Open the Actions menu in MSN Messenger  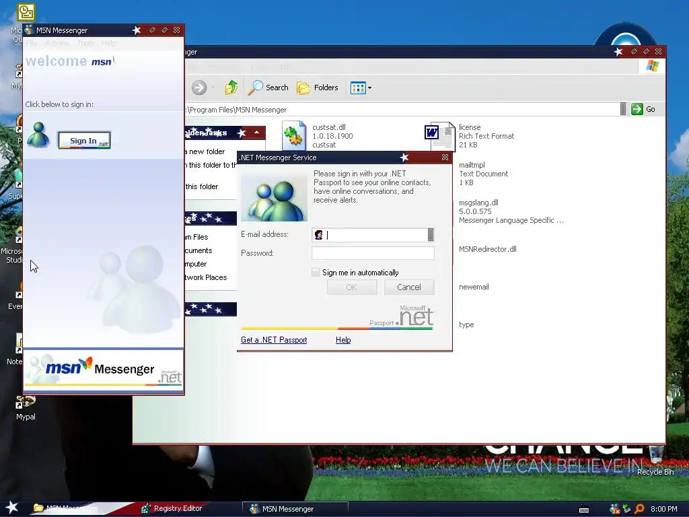pyautogui.click(x=57, y=43)
